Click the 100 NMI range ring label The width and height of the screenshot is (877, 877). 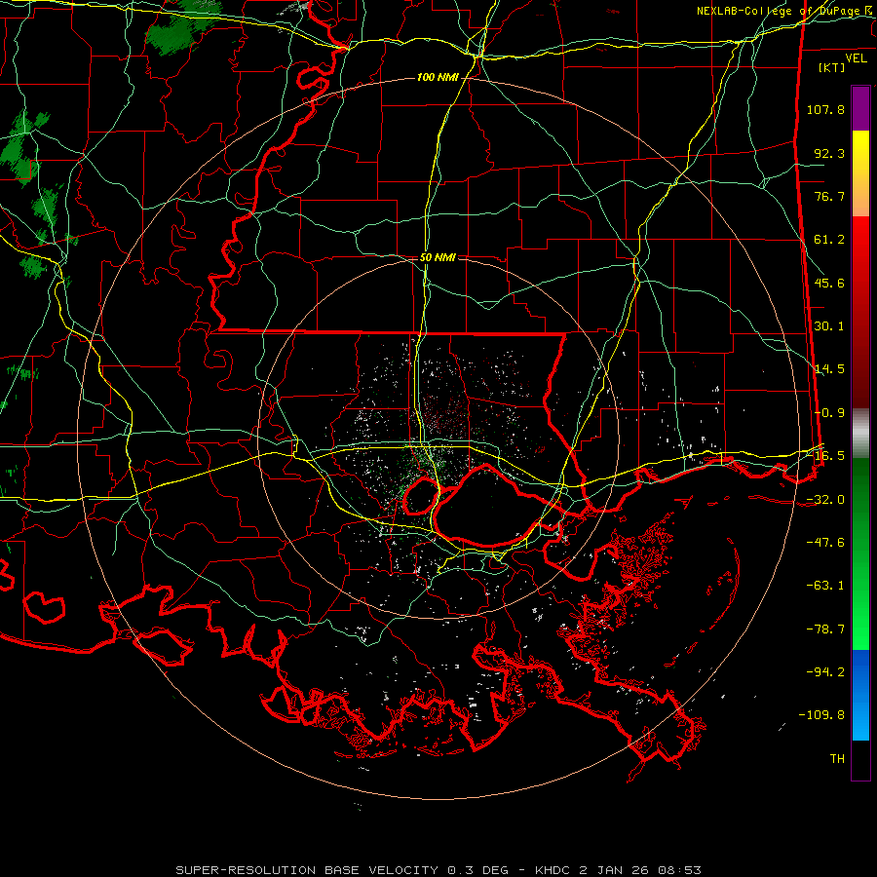[x=437, y=77]
